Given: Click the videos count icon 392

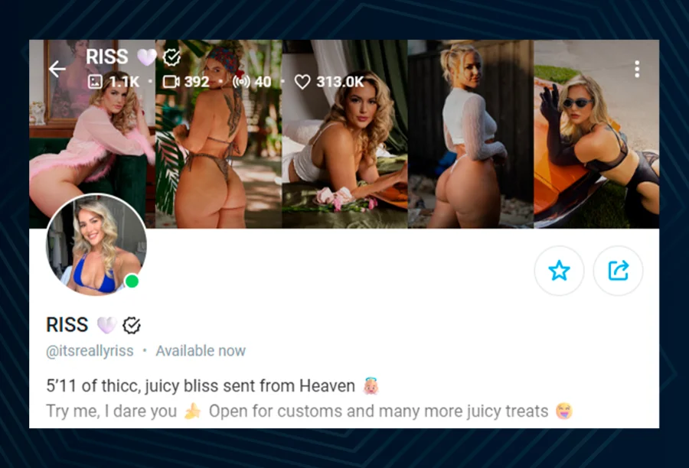Looking at the screenshot, I should [171, 82].
